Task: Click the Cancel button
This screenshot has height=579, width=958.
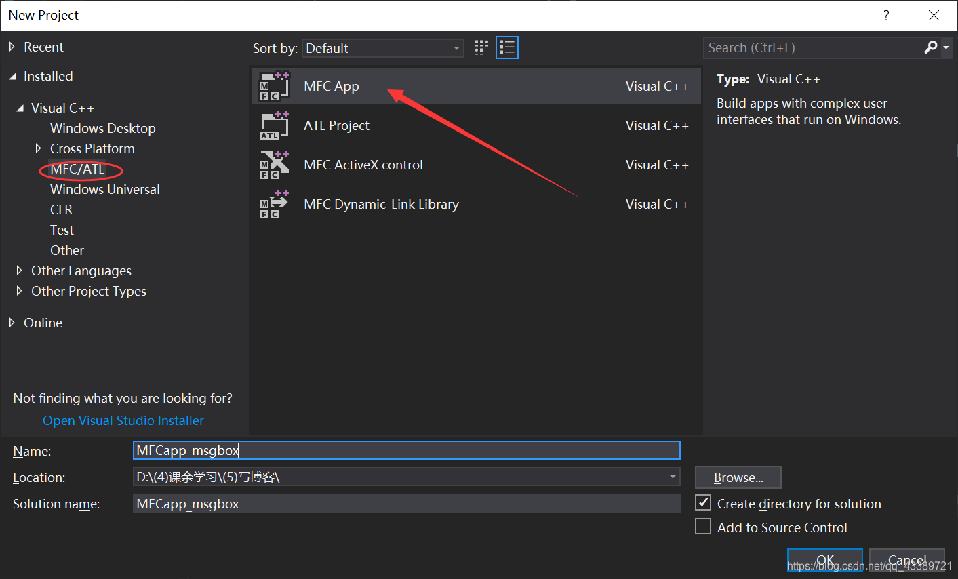Action: coord(907,560)
